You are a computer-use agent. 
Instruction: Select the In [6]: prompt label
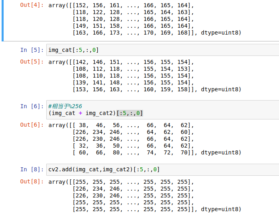[32, 106]
